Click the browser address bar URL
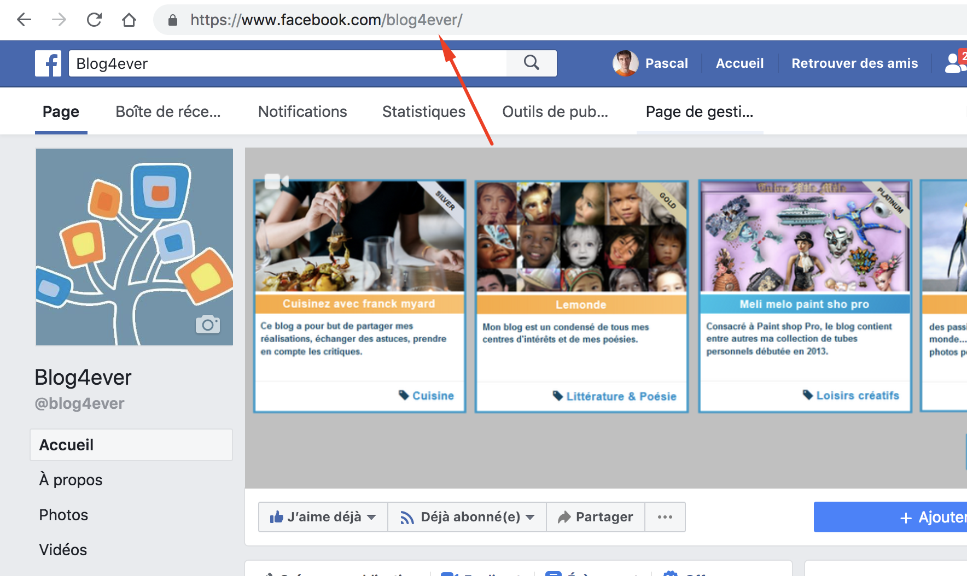This screenshot has height=576, width=967. 327,20
